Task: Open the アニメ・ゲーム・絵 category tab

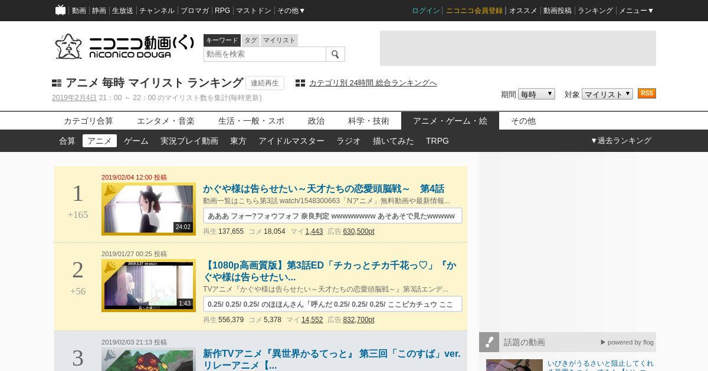Action: [450, 121]
